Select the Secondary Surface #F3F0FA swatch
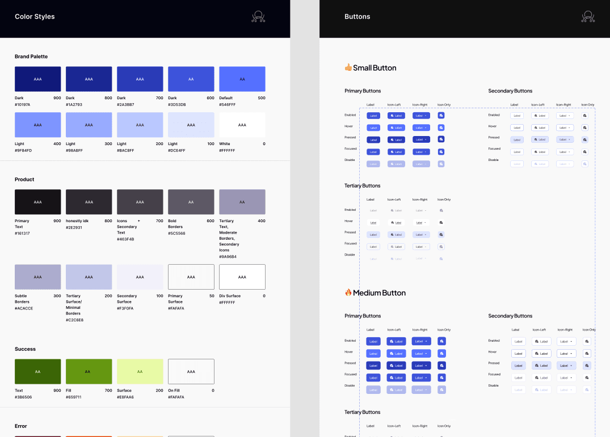The height and width of the screenshot is (437, 610). 140,277
